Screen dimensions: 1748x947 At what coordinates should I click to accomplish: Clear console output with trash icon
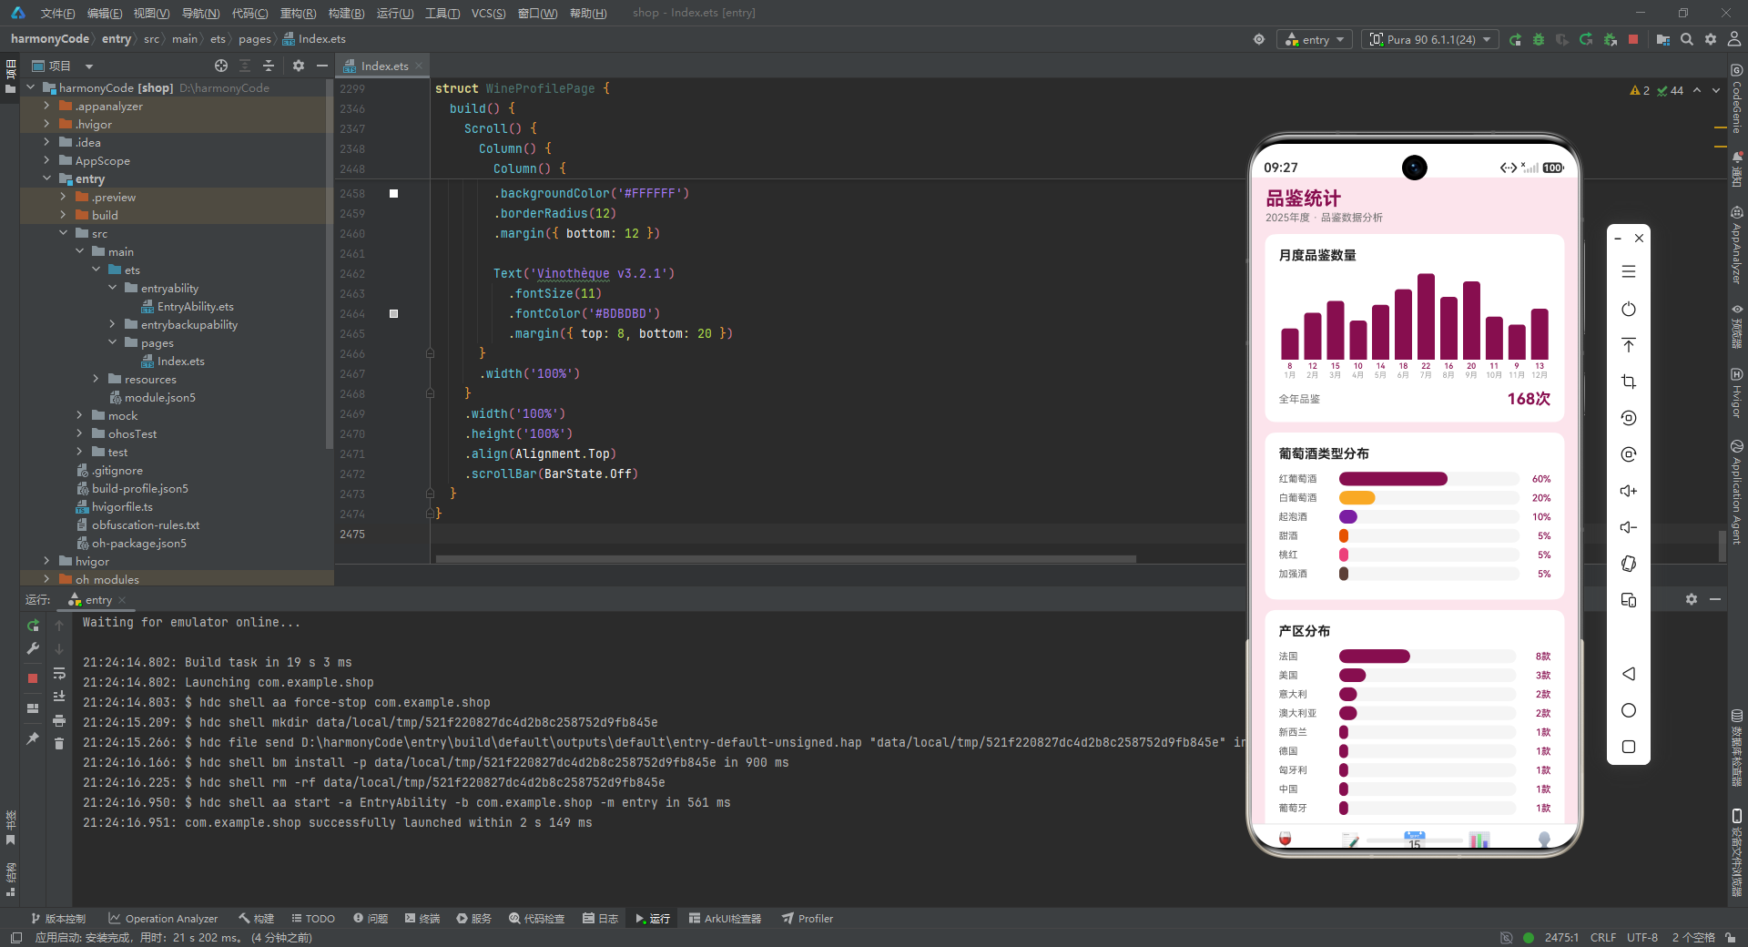pos(59,744)
